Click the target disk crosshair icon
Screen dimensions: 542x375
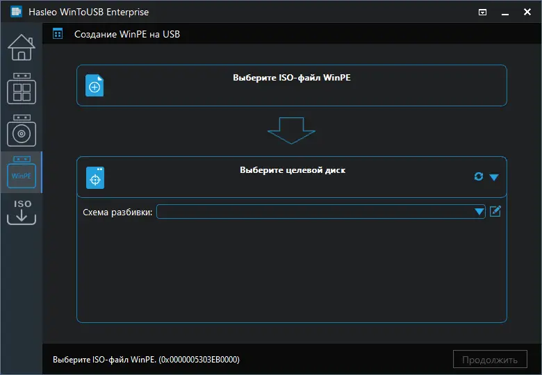click(95, 178)
